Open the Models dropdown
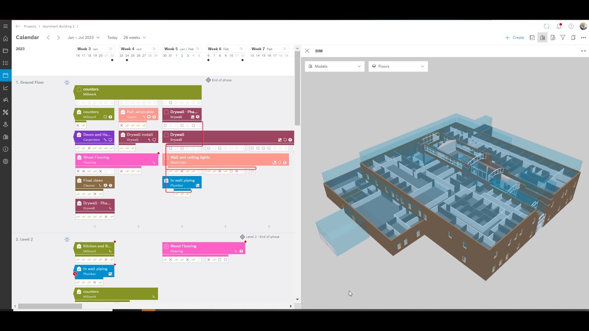The height and width of the screenshot is (331, 589). [x=335, y=66]
